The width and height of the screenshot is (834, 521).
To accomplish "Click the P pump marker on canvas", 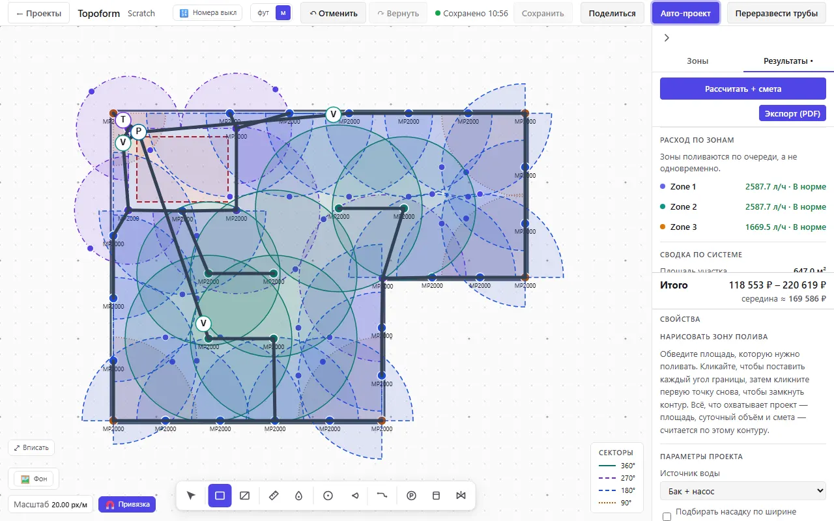I will click(138, 132).
